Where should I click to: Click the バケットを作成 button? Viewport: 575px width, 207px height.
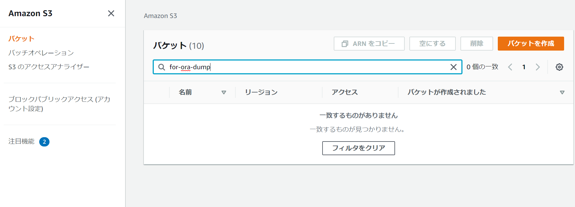point(531,44)
